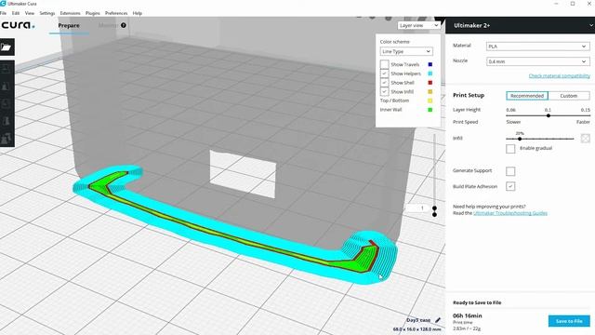
Task: Open the Preferences menu
Action: tap(116, 13)
